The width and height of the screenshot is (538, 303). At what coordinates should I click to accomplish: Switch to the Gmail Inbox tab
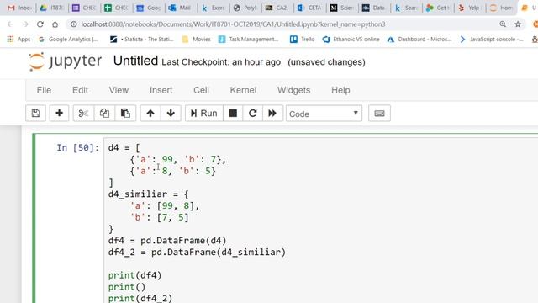pyautogui.click(x=19, y=8)
